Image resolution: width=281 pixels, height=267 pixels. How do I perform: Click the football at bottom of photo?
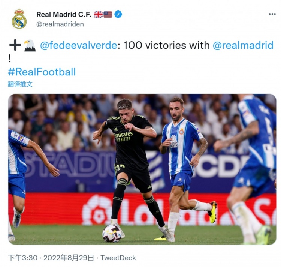(x=112, y=234)
